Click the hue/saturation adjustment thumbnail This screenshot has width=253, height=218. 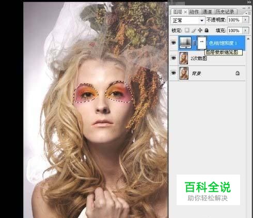coord(185,42)
